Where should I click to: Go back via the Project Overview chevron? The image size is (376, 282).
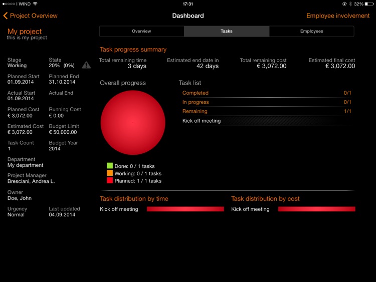[x=6, y=16]
